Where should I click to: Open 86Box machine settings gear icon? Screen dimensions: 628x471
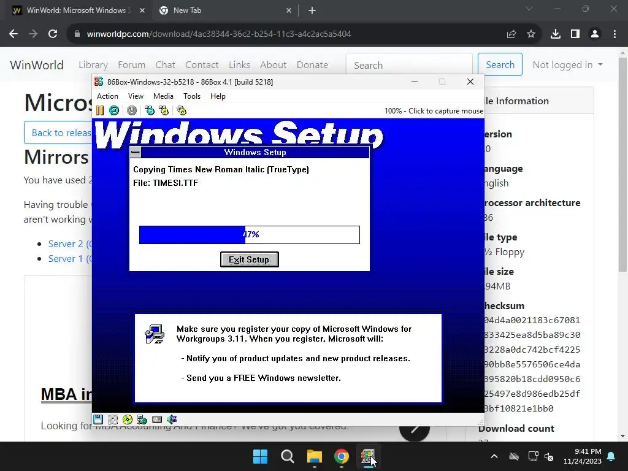pos(182,110)
